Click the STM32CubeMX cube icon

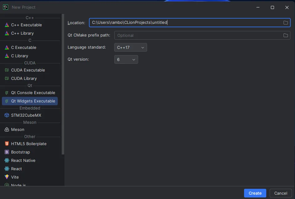pyautogui.click(x=7, y=115)
